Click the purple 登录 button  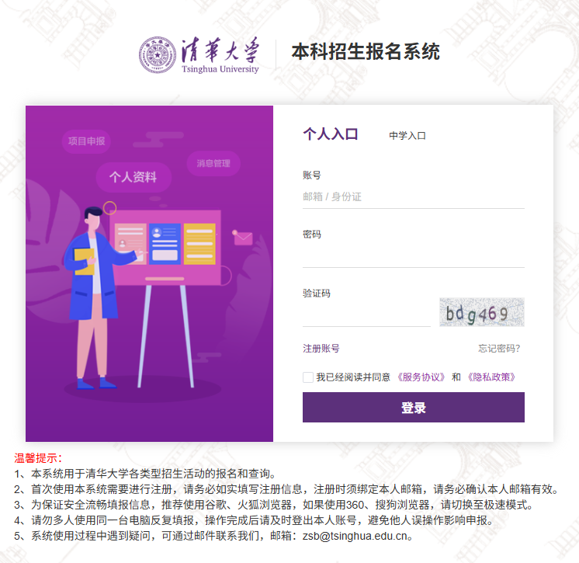pyautogui.click(x=413, y=407)
